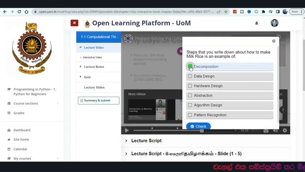Click the blue circular extension icon
Screen dimensions: 305x172
click(249, 11)
